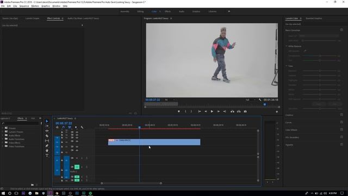Show more workspaces with overflow chevrons

click(229, 11)
